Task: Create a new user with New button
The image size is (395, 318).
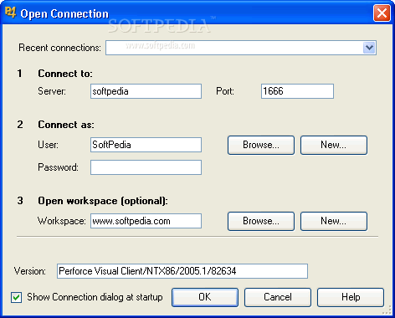Action: pyautogui.click(x=334, y=145)
